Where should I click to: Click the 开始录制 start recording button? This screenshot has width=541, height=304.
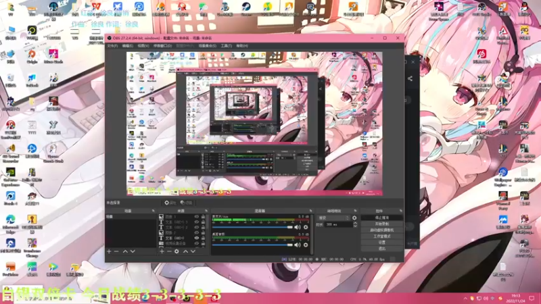381,224
